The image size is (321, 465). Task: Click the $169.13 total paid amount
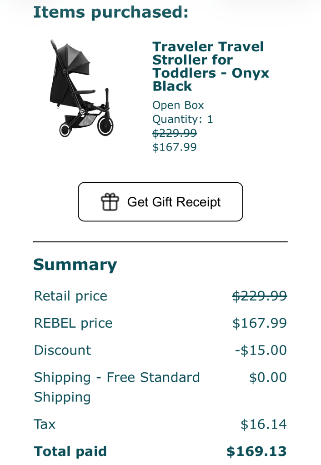tap(256, 451)
